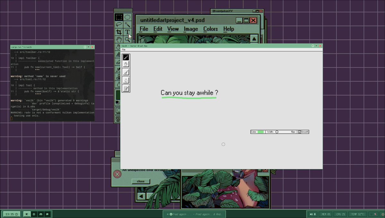Viewport: 385px width, 218px height.
Task: Pick the lasso selection tool
Action: [119, 24]
